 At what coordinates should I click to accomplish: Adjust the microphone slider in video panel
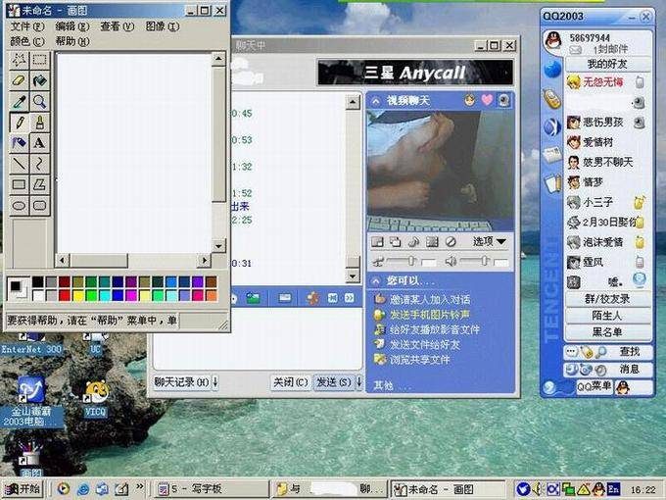click(411, 261)
